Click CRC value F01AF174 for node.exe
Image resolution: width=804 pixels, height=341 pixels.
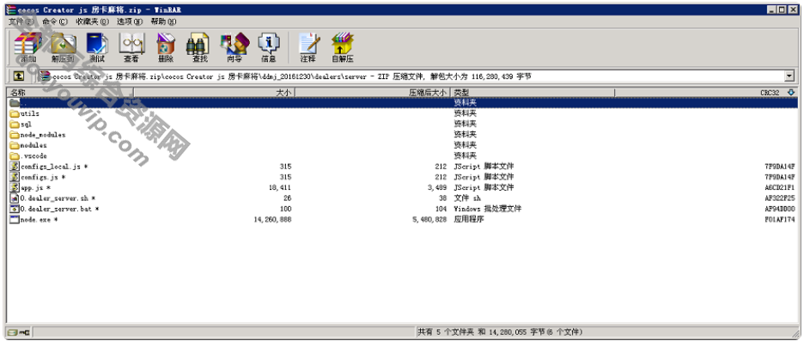(780, 220)
